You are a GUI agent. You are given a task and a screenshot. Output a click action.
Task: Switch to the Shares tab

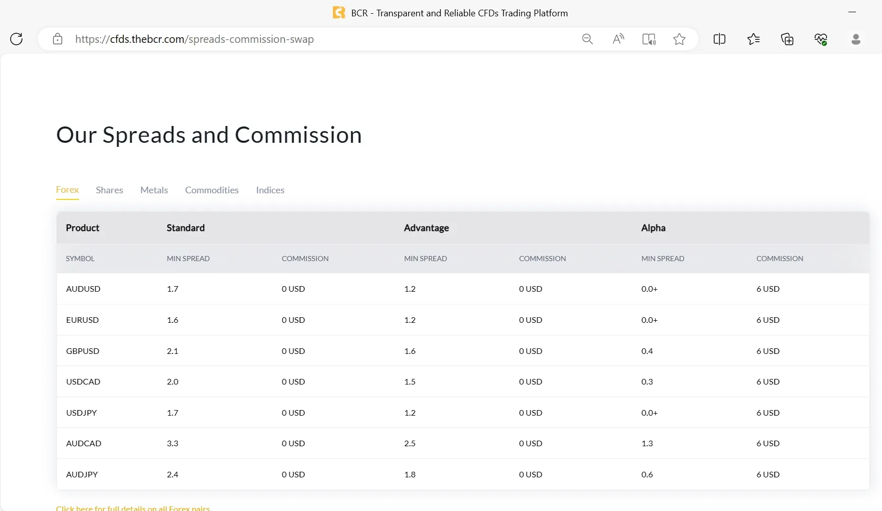[110, 190]
